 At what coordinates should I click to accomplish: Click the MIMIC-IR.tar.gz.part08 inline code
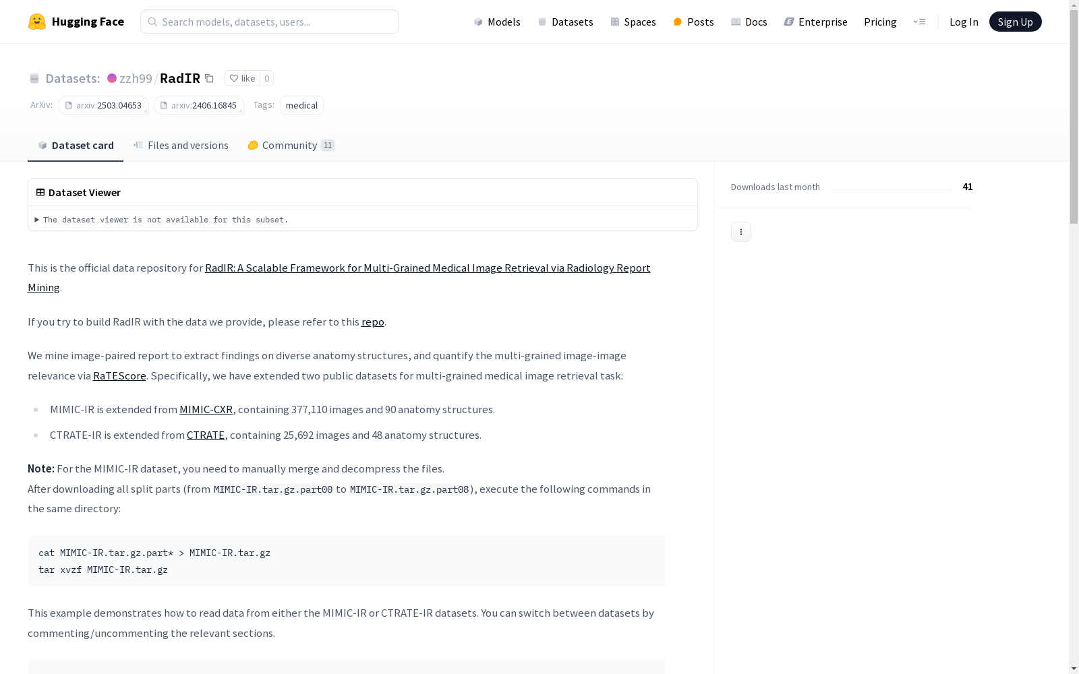pyautogui.click(x=409, y=489)
